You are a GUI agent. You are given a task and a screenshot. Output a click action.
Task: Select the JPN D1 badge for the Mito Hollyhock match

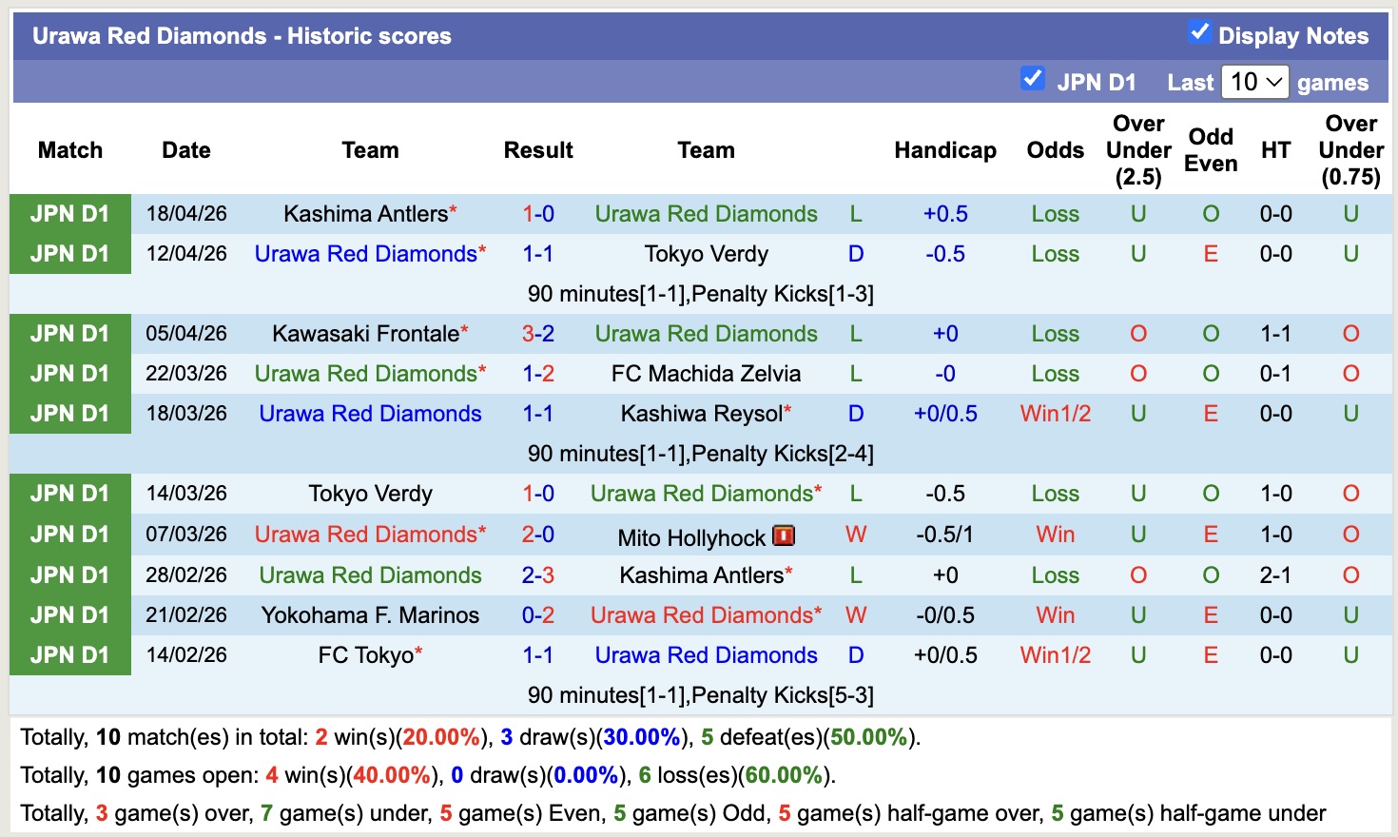(69, 534)
